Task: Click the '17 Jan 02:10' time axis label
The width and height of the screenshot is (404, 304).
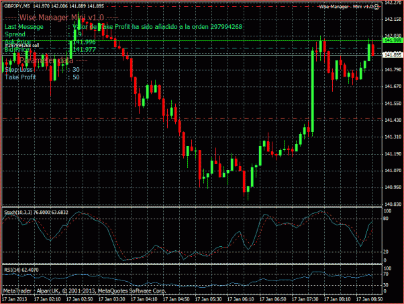Action: pyautogui.click(x=48, y=299)
